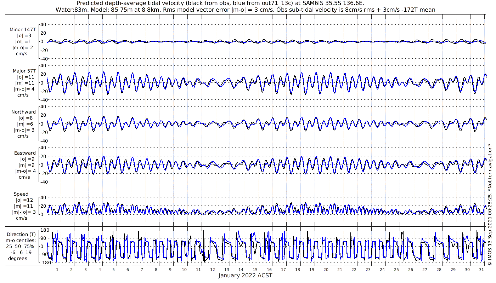The image size is (496, 283).
Task: Click the 180 tick on Direction axis
Action: click(x=44, y=231)
